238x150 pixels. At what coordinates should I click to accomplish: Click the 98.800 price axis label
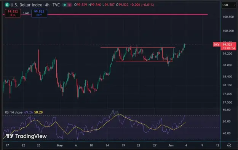tap(227, 65)
